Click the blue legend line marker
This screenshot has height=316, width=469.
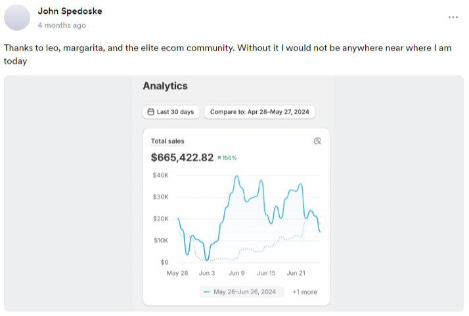pyautogui.click(x=207, y=292)
